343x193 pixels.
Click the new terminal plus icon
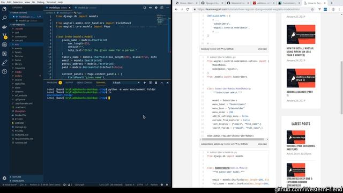pyautogui.click(x=145, y=83)
